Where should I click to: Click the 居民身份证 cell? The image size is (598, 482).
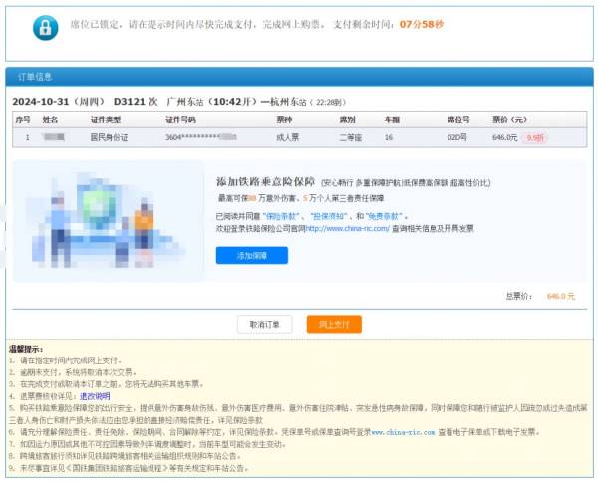tap(109, 137)
